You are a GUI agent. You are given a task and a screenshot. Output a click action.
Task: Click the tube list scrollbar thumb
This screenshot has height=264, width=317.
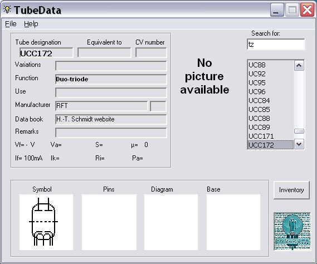coord(299,131)
